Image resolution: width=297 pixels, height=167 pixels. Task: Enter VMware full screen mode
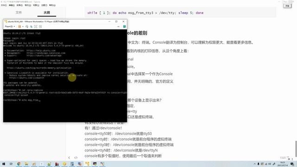click(x=36, y=26)
